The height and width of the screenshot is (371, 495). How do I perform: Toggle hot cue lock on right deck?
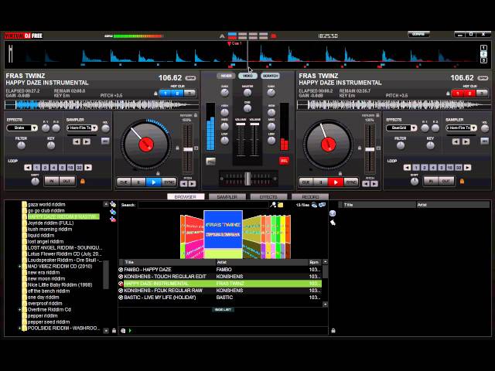[x=448, y=94]
